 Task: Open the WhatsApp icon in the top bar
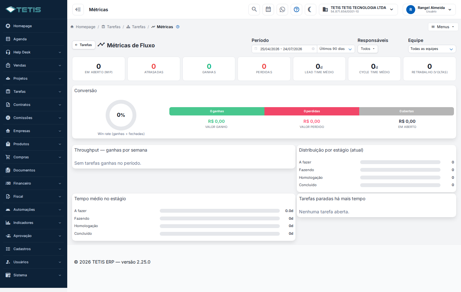pyautogui.click(x=282, y=10)
